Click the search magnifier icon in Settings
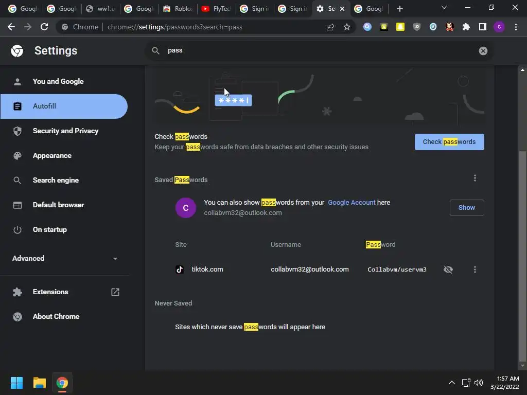Viewport: 527px width, 395px height. [x=155, y=51]
